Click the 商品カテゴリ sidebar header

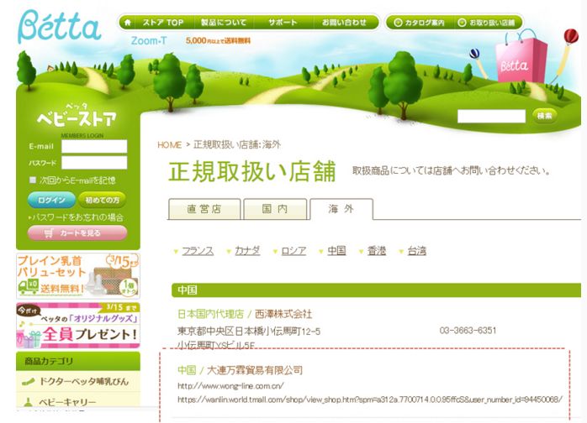[x=78, y=362]
